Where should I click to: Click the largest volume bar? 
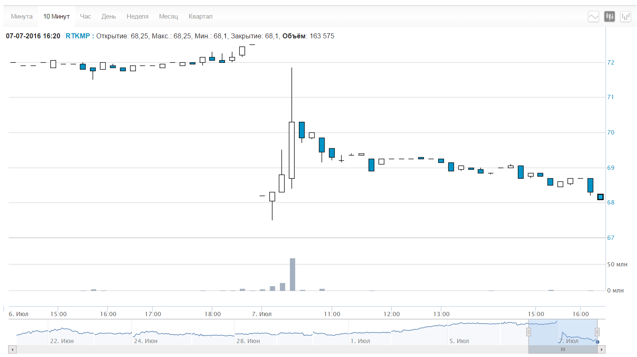293,274
